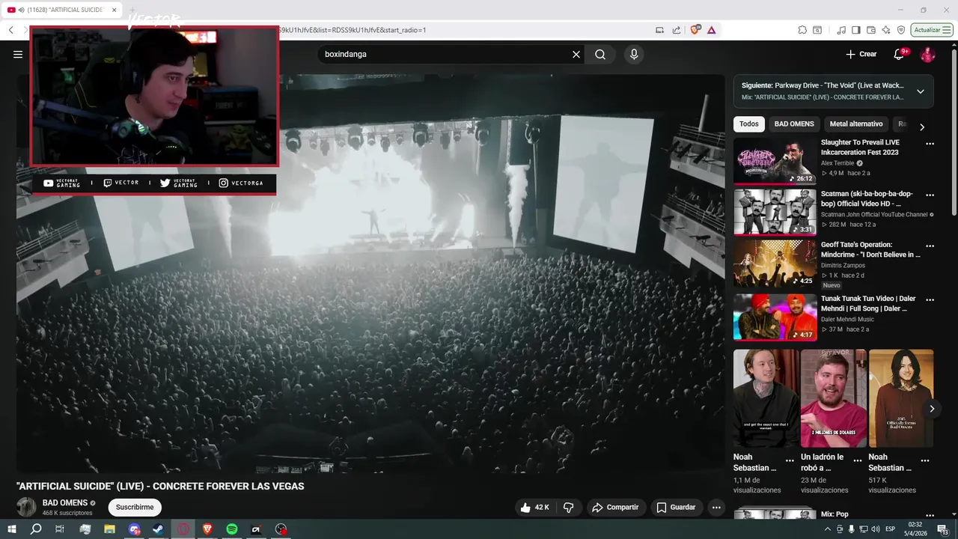Viewport: 958px width, 539px height.
Task: Open options menu for Slaughter To Prevail video
Action: coord(930,144)
